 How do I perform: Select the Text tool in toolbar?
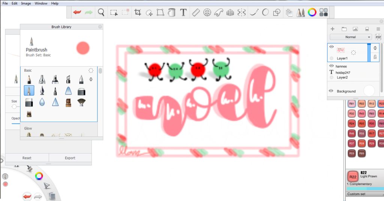pos(183,12)
